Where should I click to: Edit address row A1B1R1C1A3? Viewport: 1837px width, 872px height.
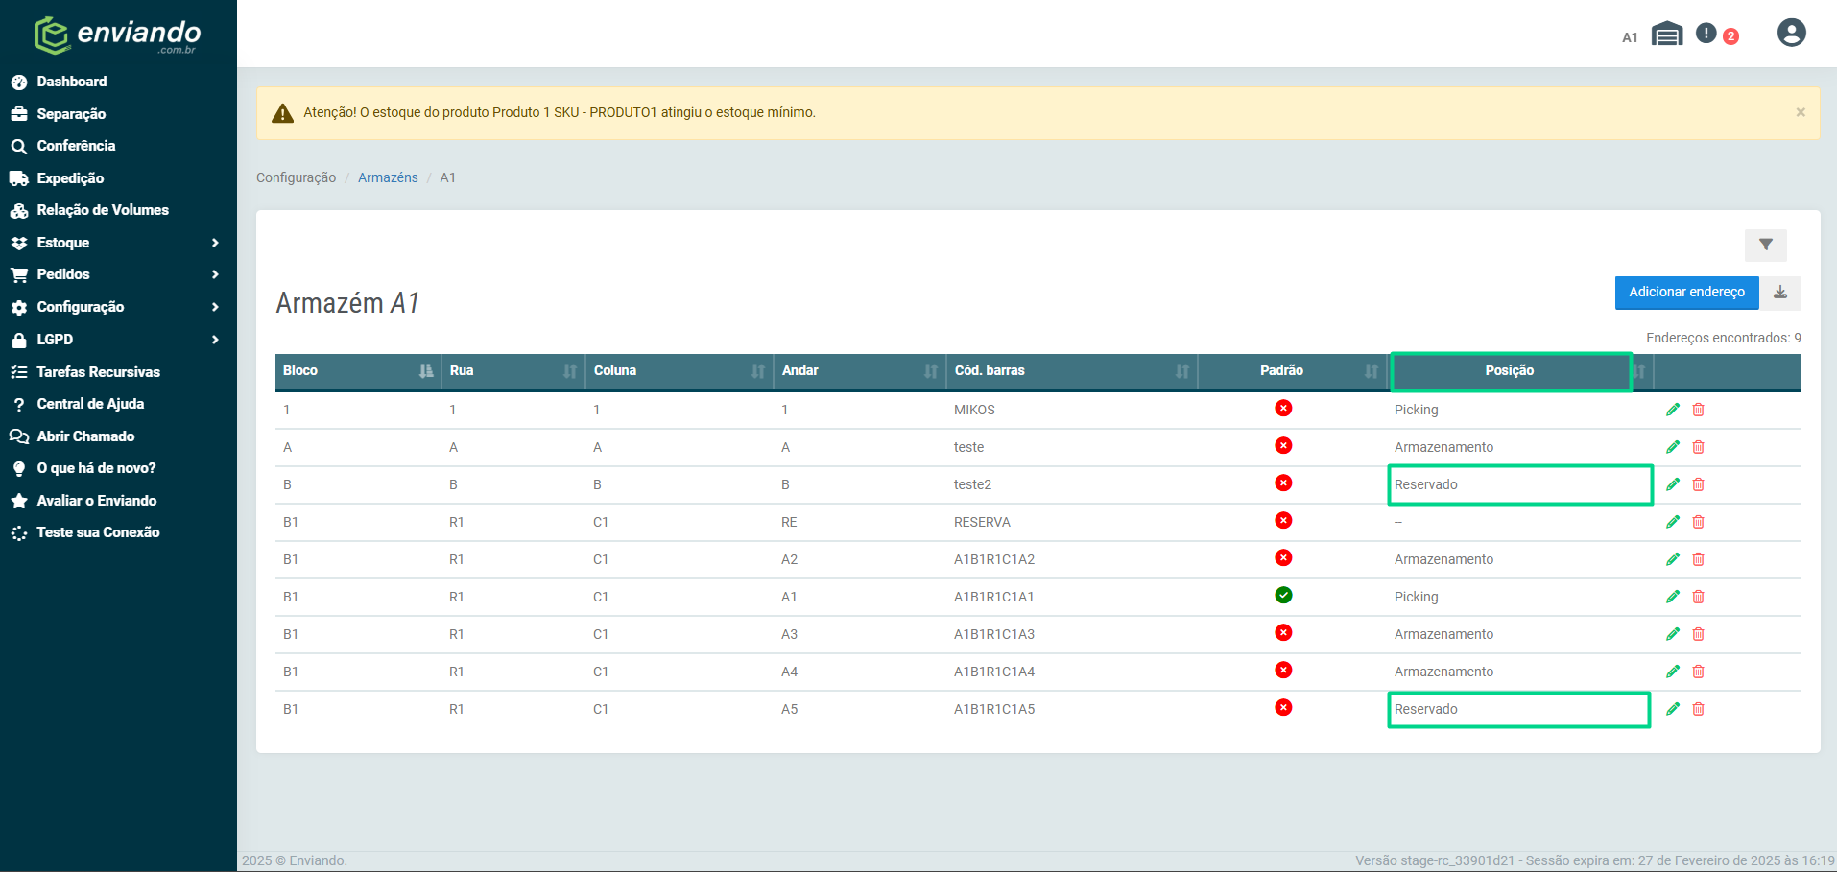[1673, 634]
